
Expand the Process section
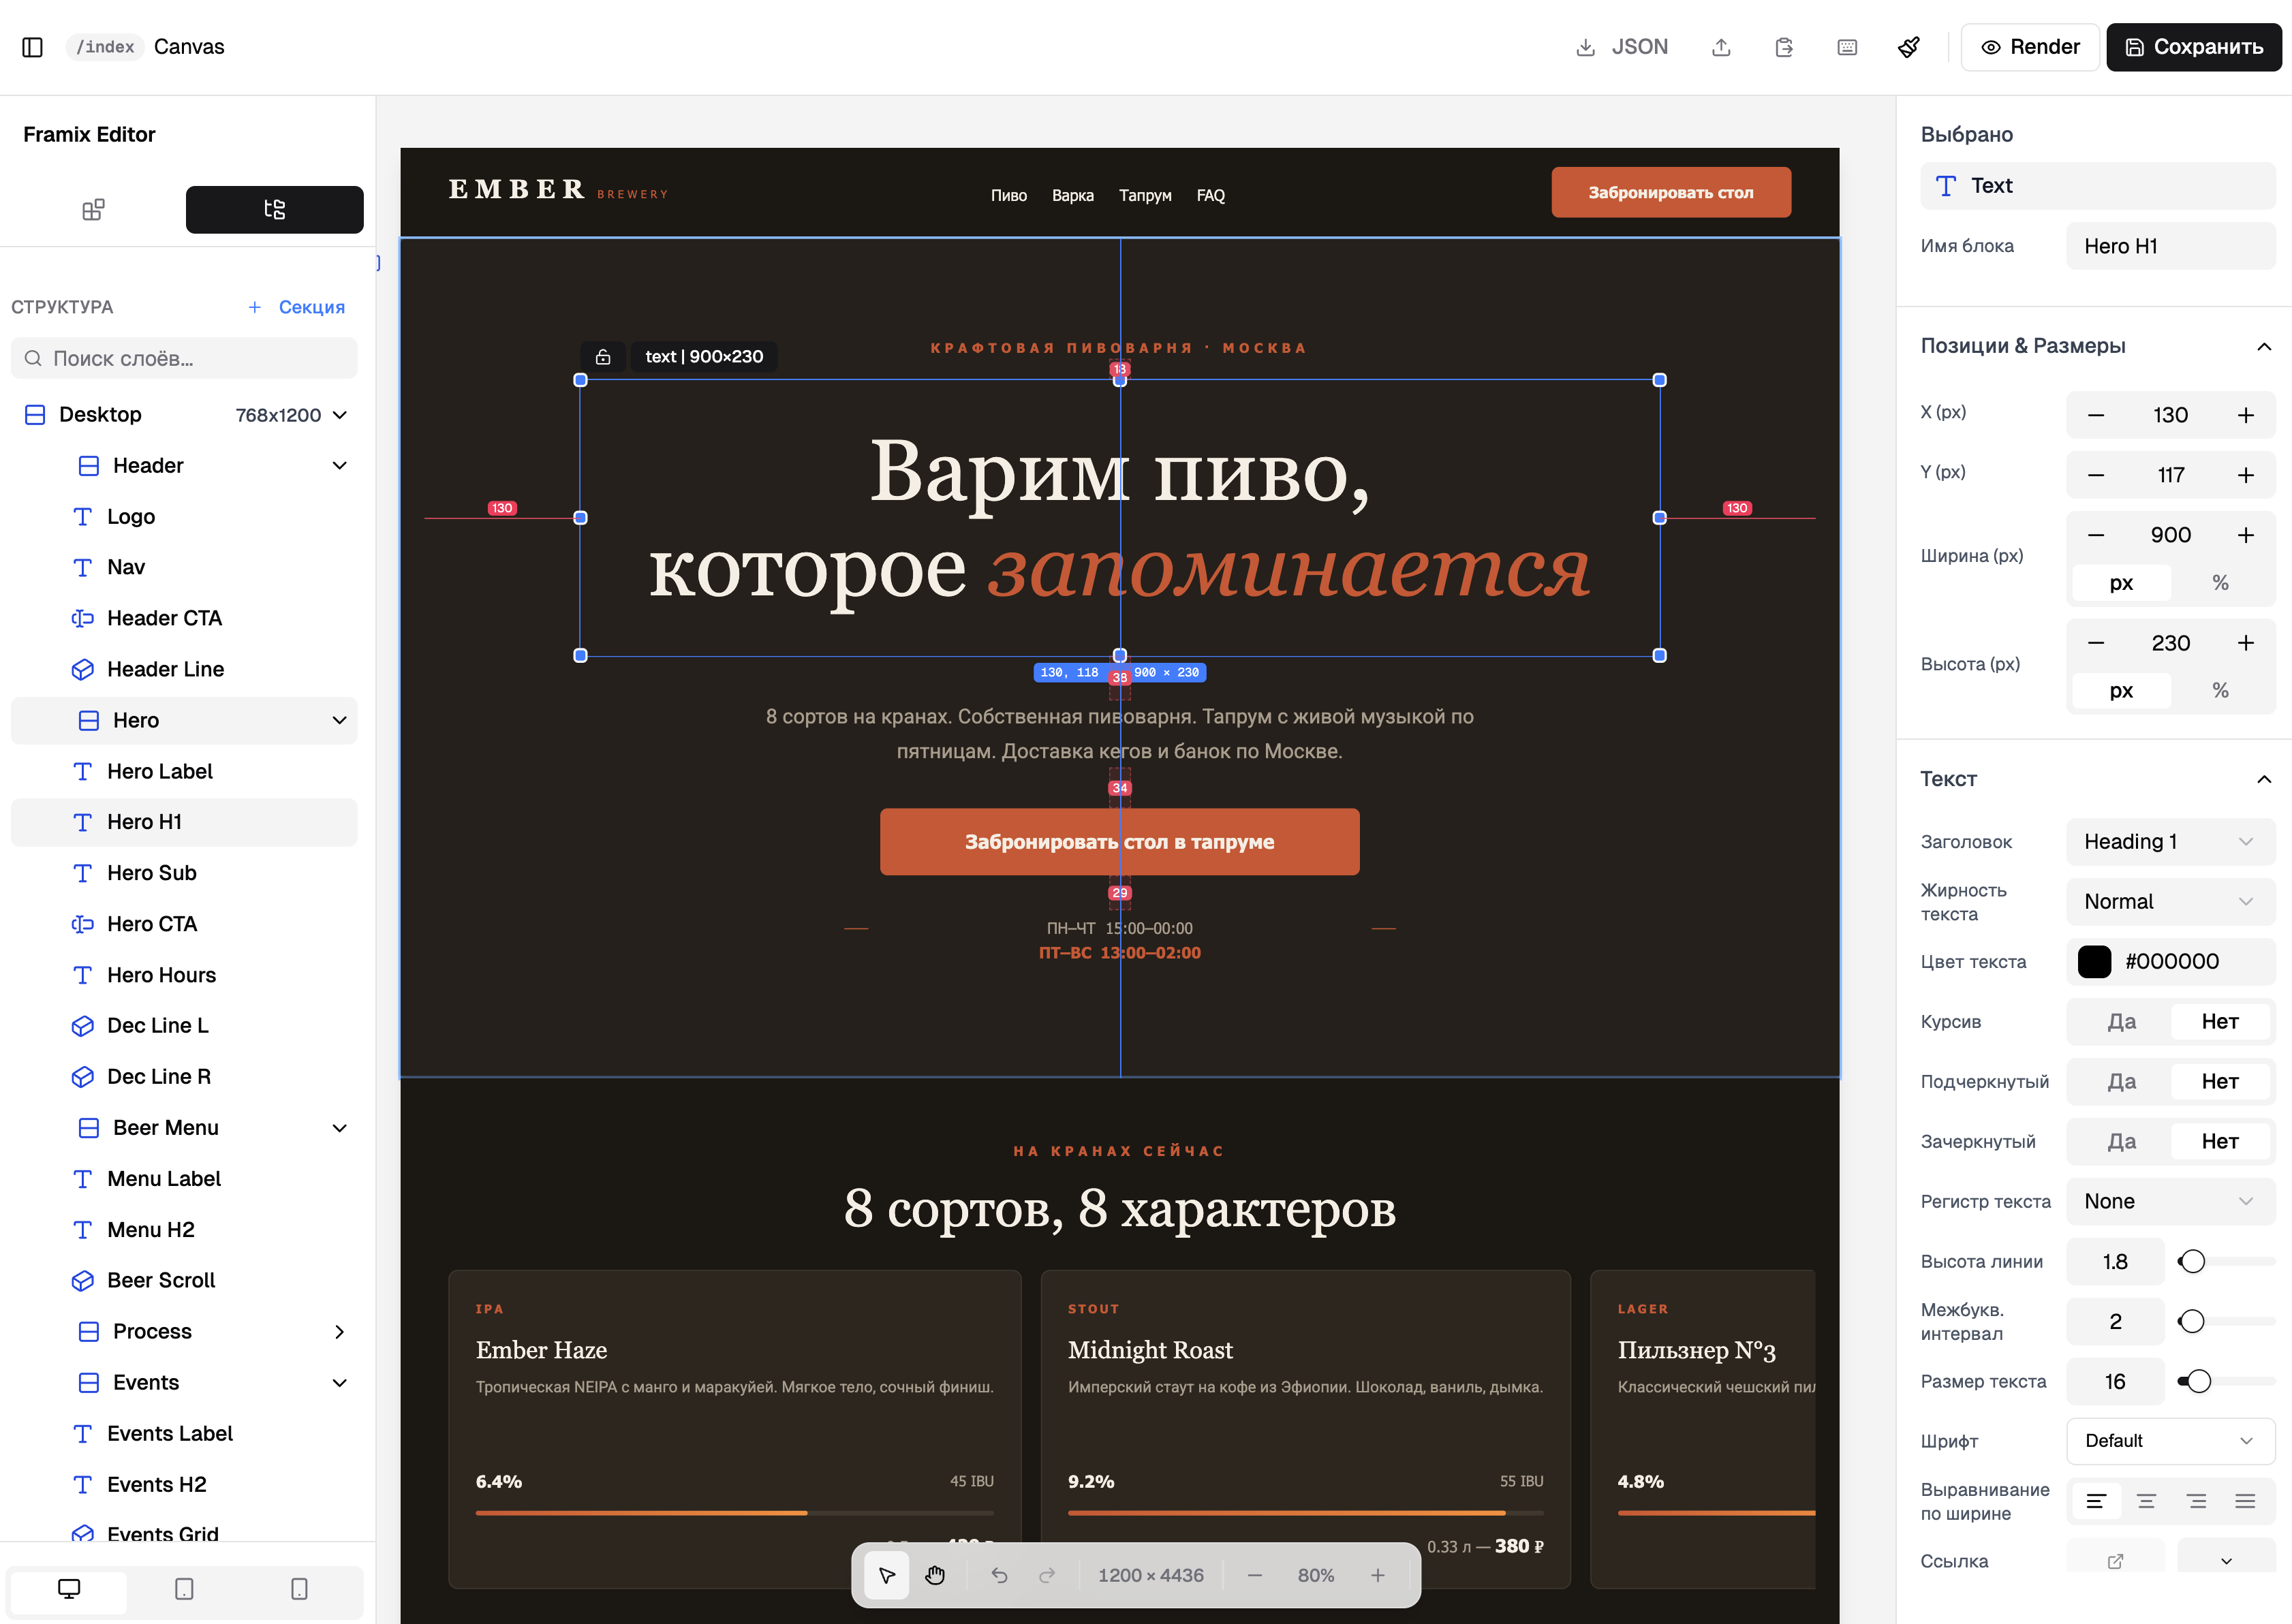(x=340, y=1332)
